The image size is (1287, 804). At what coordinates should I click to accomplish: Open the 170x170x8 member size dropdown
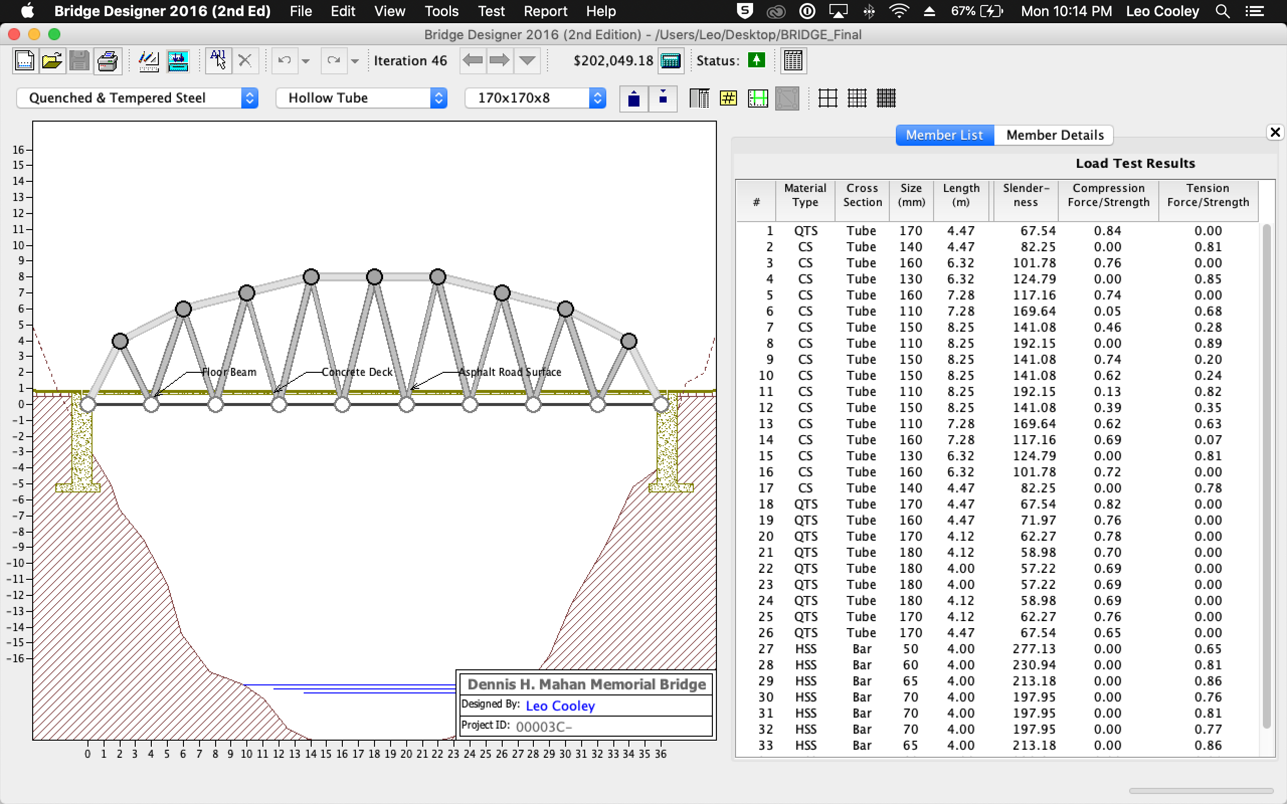[535, 98]
